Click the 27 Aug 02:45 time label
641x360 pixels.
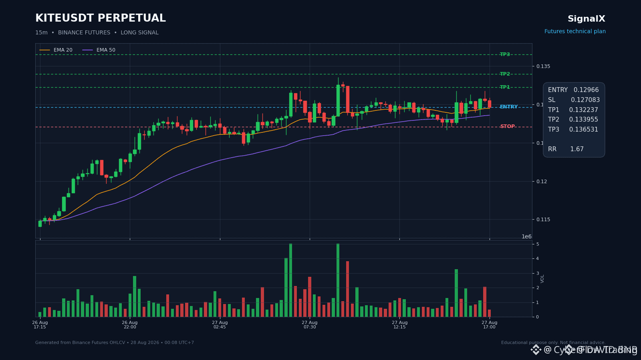220,325
